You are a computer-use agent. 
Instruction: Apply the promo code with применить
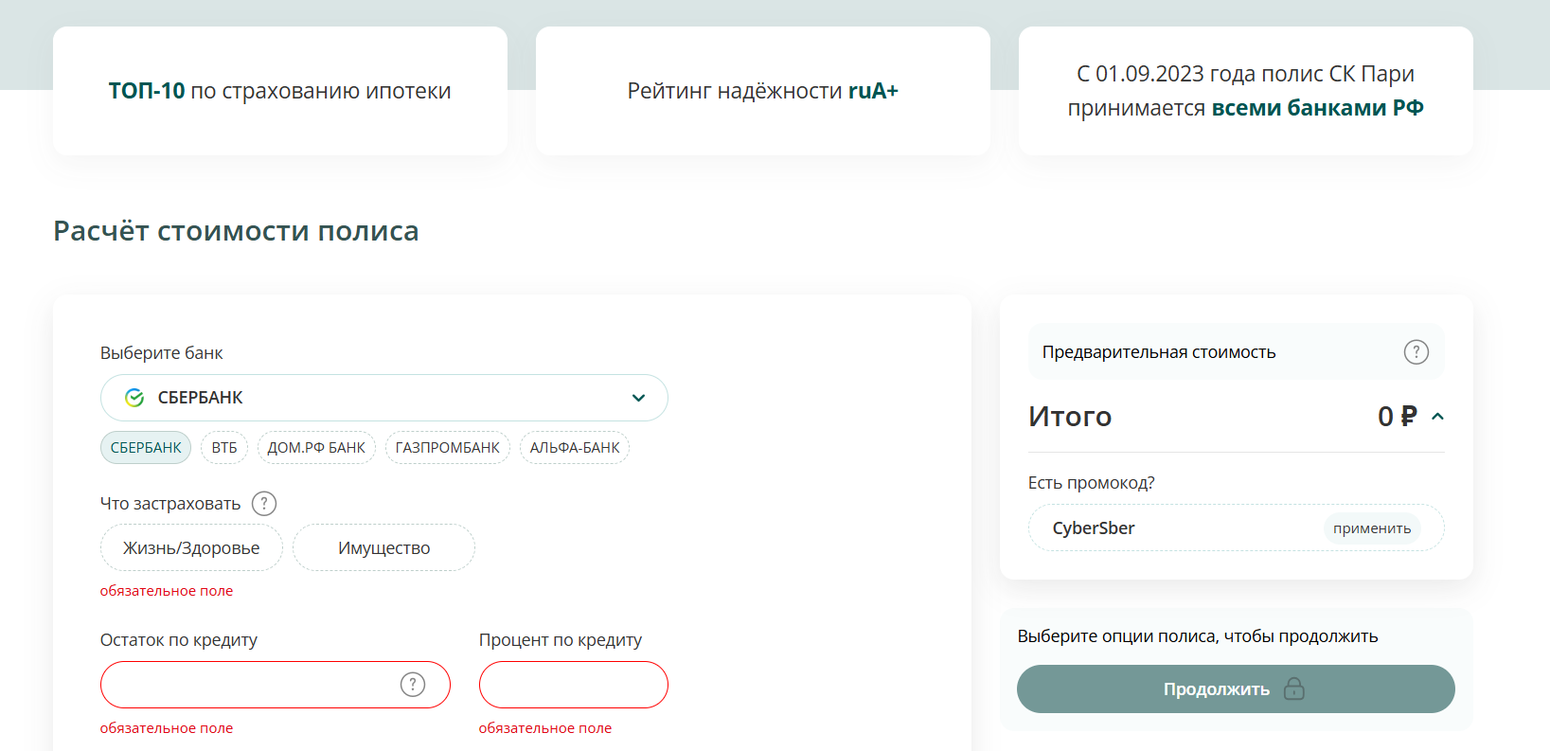pos(1372,528)
